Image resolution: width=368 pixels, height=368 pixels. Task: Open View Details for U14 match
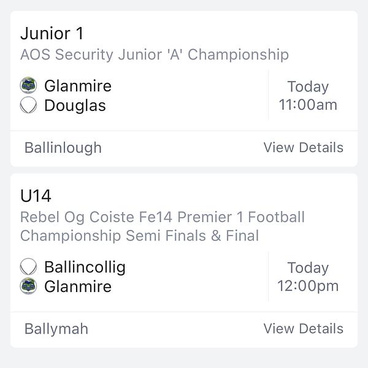[x=303, y=329]
